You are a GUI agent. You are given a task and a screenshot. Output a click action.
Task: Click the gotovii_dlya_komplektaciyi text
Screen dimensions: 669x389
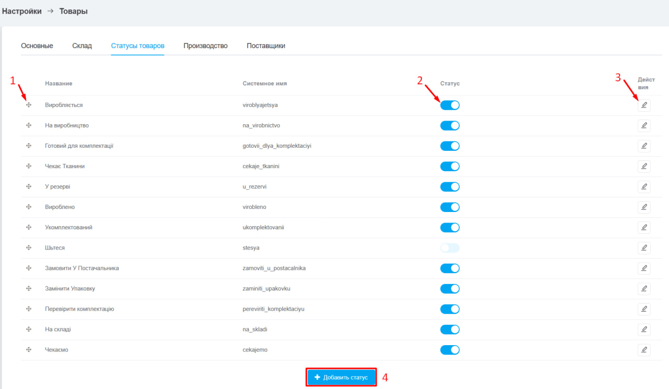(x=277, y=146)
